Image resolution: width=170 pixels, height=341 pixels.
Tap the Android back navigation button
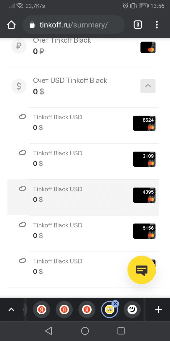(x=49, y=331)
